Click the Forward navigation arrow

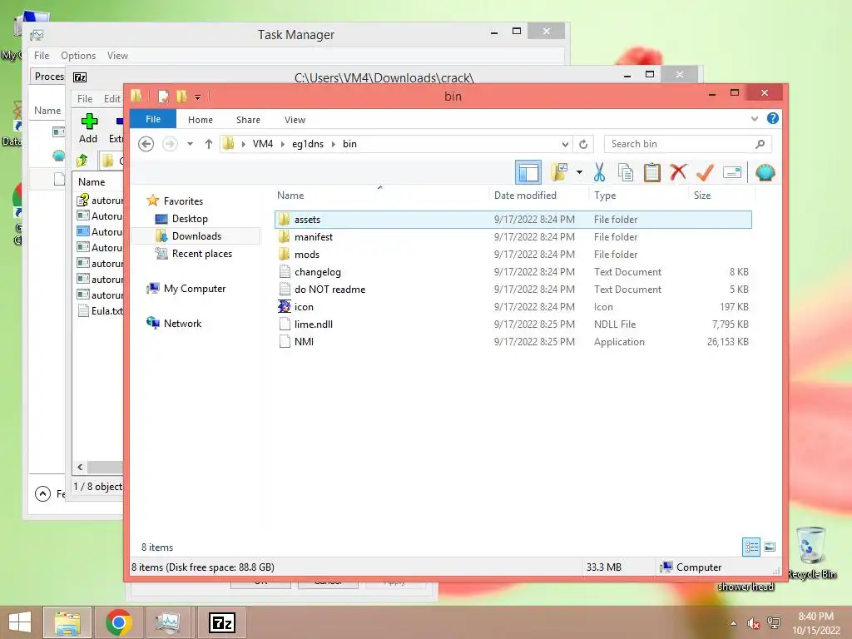170,144
